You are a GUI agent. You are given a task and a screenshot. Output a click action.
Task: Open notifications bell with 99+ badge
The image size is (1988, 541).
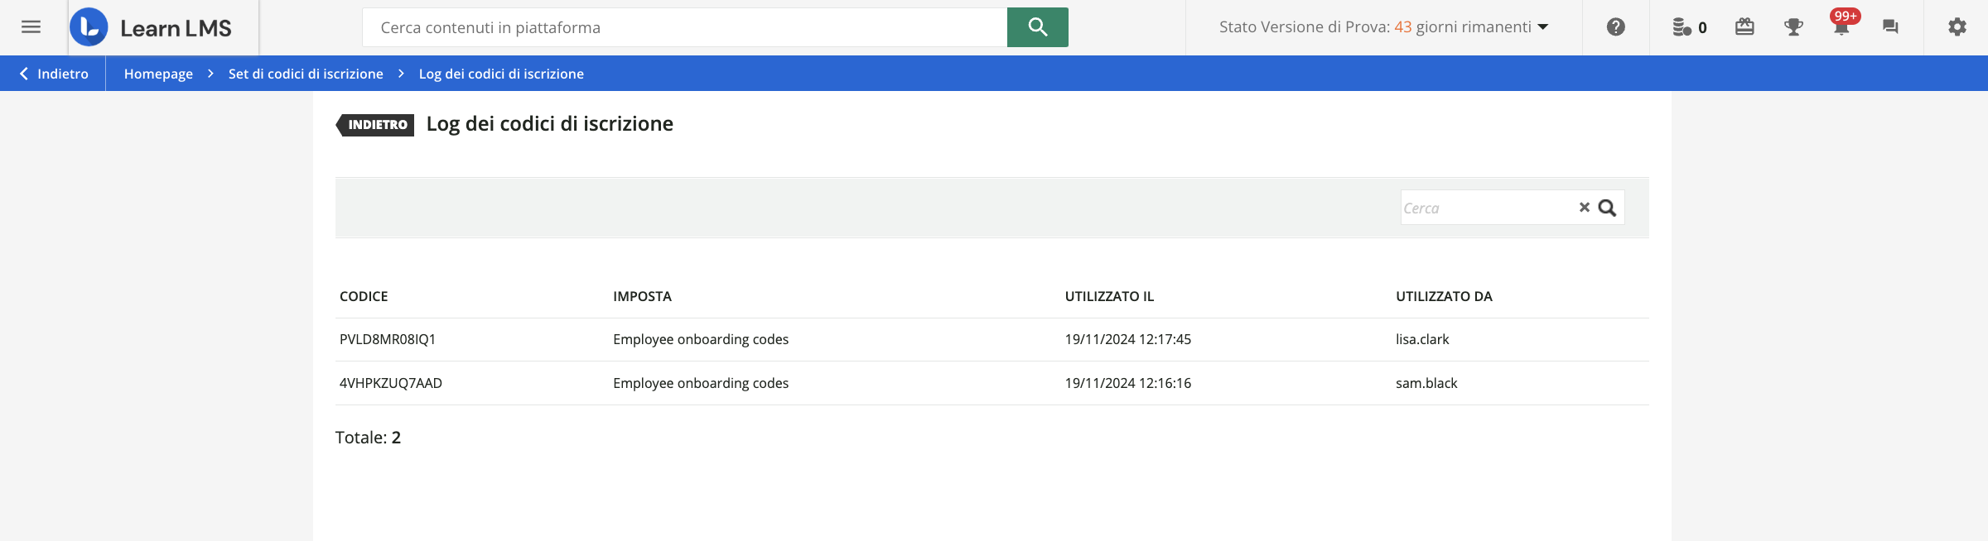[x=1841, y=27]
